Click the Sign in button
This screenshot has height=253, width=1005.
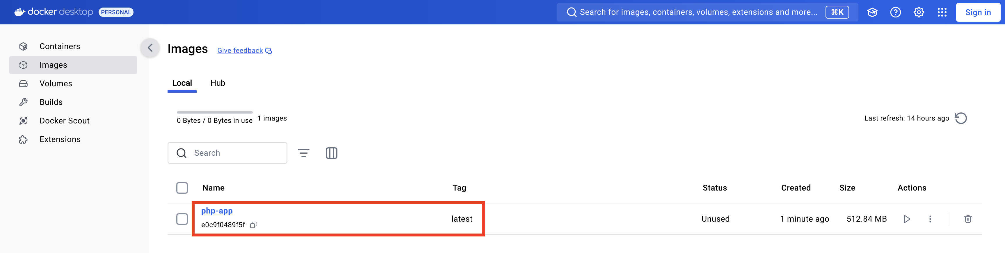point(978,12)
